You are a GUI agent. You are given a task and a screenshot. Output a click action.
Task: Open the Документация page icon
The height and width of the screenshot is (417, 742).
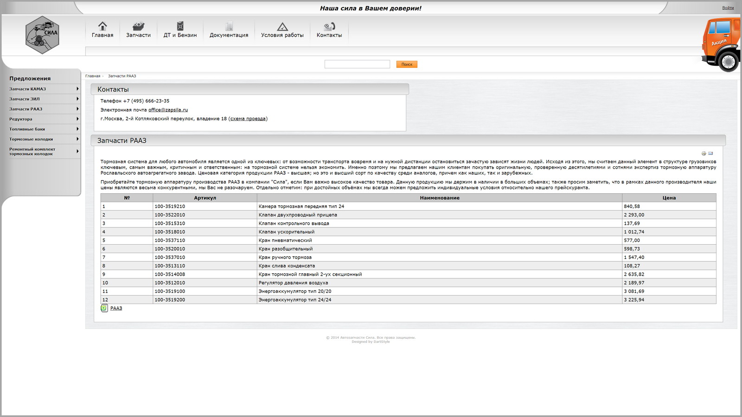pos(229,26)
